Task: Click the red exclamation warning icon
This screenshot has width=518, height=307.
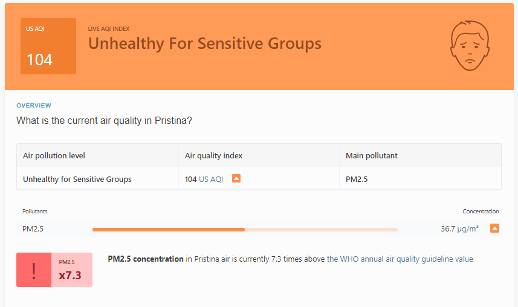Action: click(x=34, y=270)
